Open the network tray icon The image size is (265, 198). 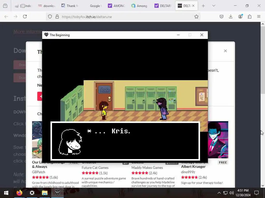click(225, 193)
